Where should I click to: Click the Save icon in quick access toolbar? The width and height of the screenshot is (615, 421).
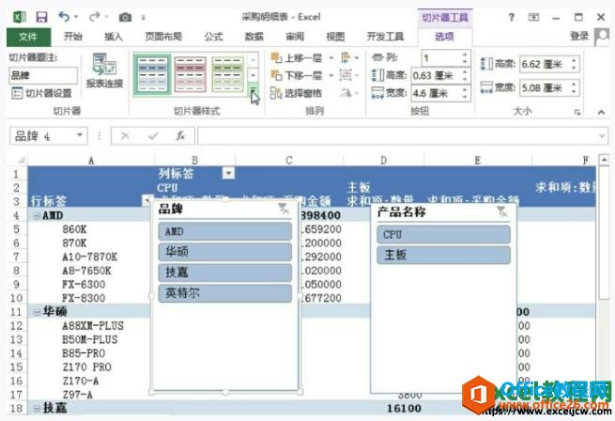coord(41,17)
